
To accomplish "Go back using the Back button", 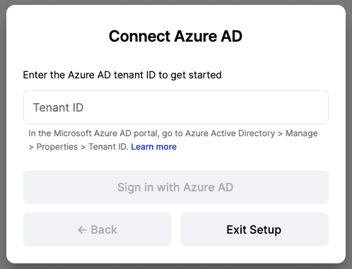I will (98, 229).
